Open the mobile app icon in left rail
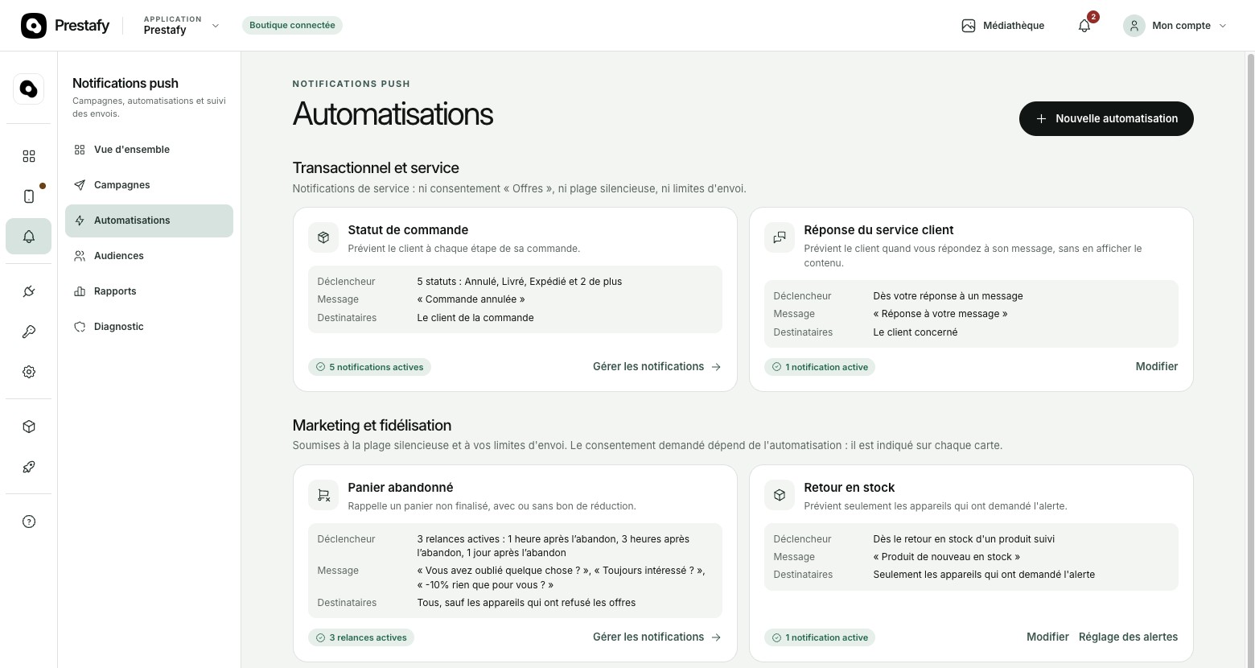Viewport: 1255px width, 668px height. click(29, 196)
